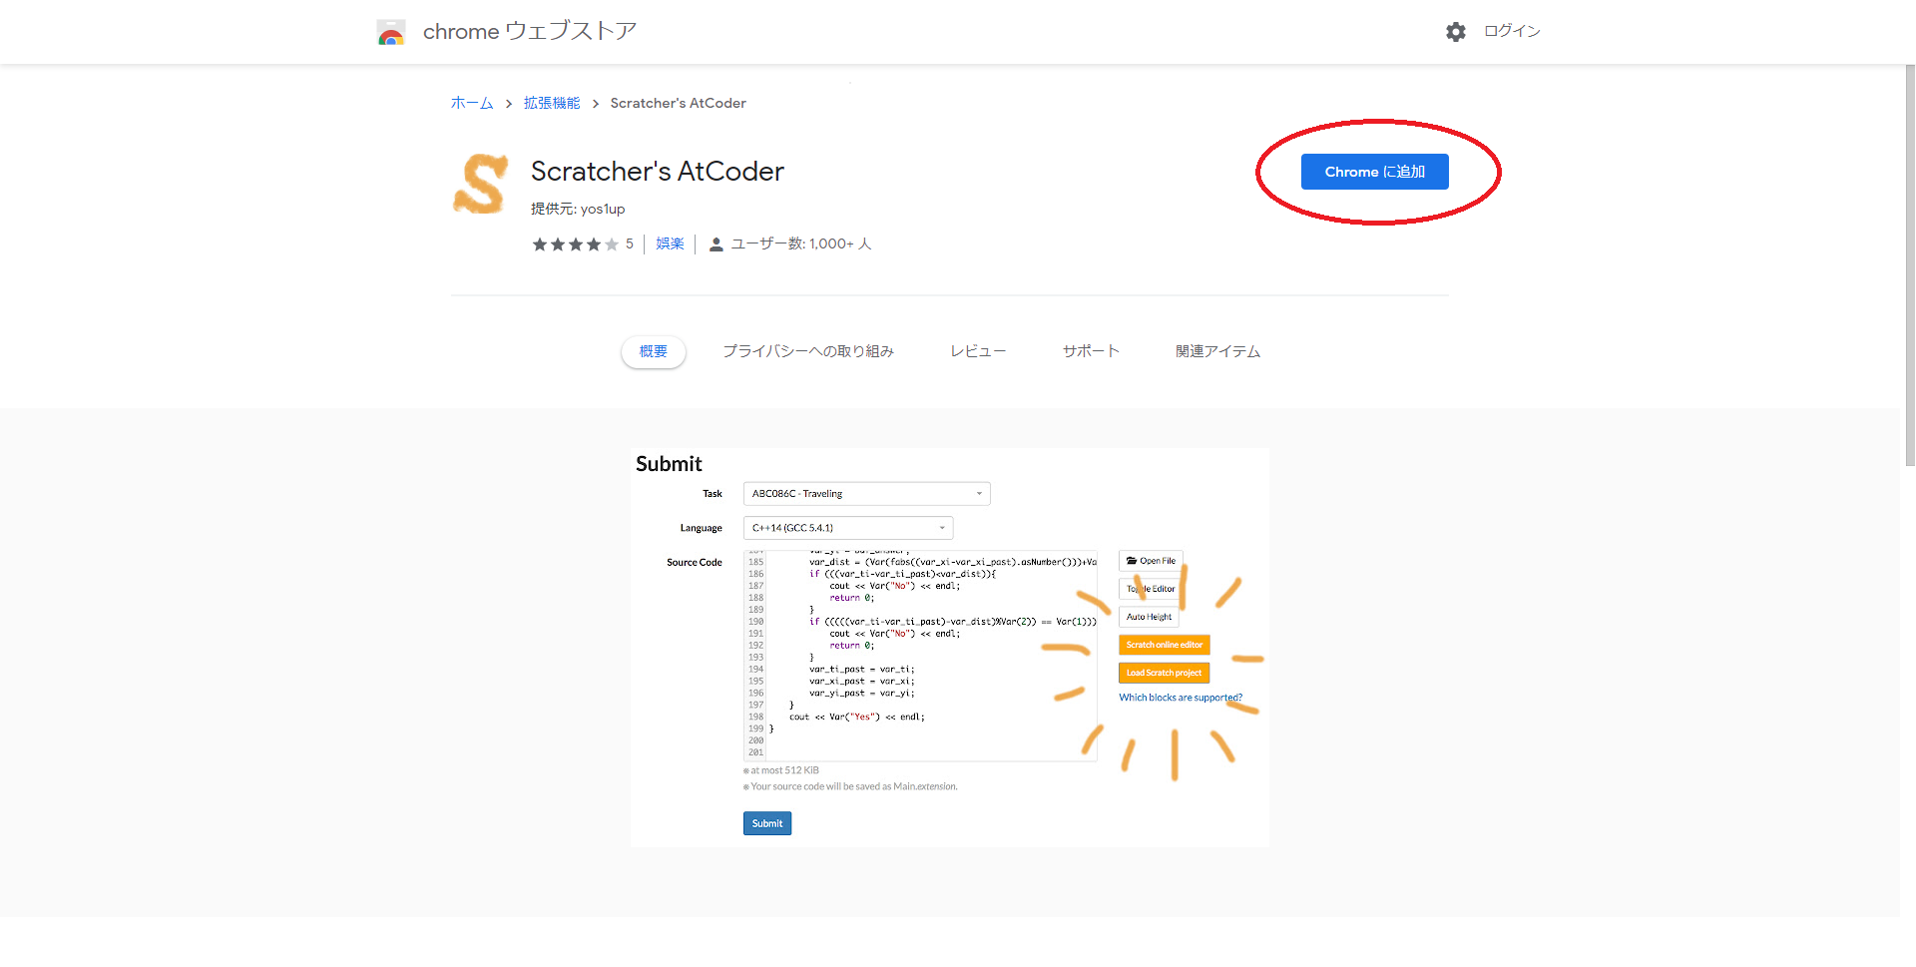Switch to プライバシーへの取り組み tab
1916x967 pixels.
tap(808, 351)
